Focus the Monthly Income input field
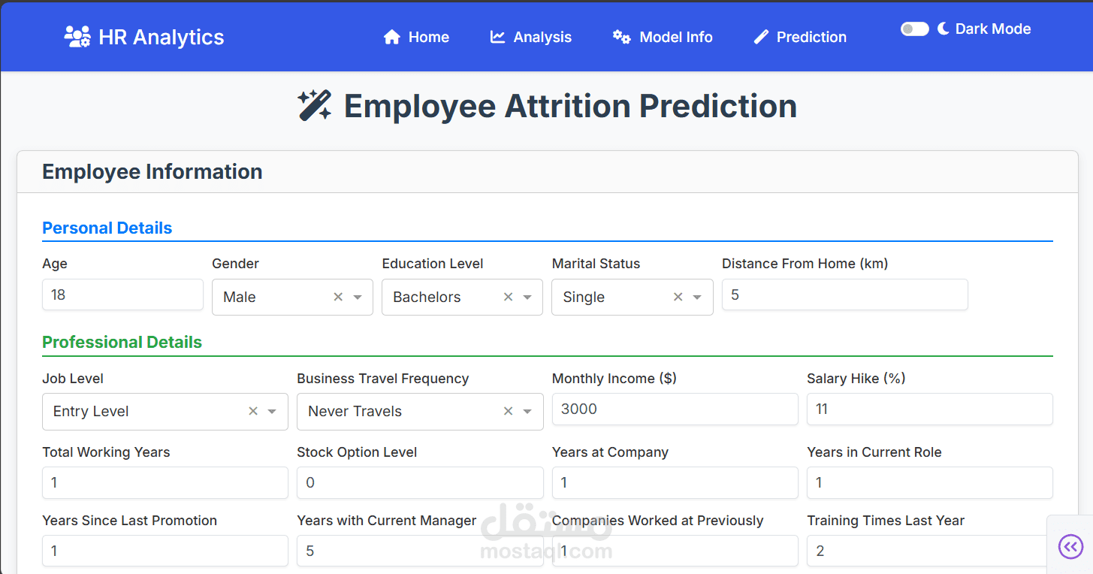The image size is (1093, 574). (674, 409)
